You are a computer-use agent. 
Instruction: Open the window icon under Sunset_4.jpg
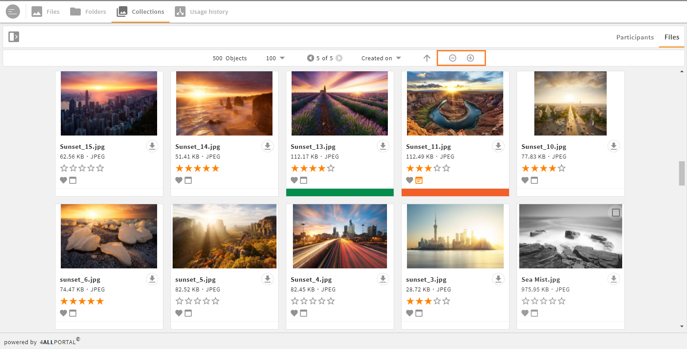[304, 313]
